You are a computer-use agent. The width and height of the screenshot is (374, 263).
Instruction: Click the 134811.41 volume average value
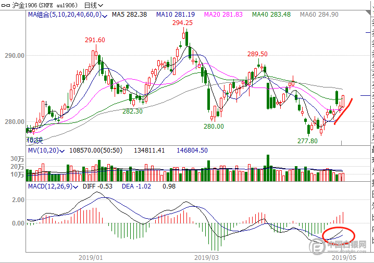coord(149,151)
